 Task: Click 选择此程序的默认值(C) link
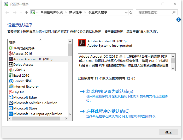tap(108, 111)
